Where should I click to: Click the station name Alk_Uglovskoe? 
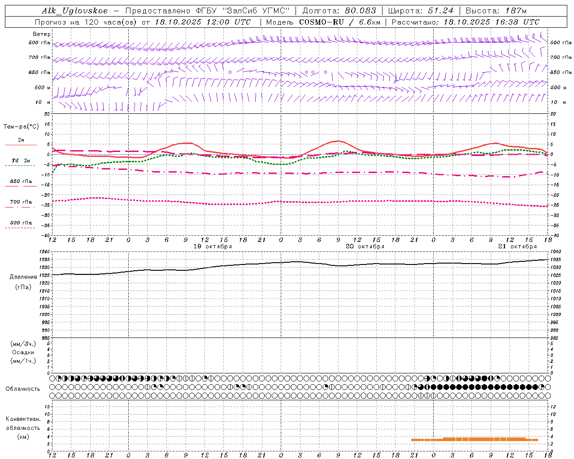click(x=75, y=11)
